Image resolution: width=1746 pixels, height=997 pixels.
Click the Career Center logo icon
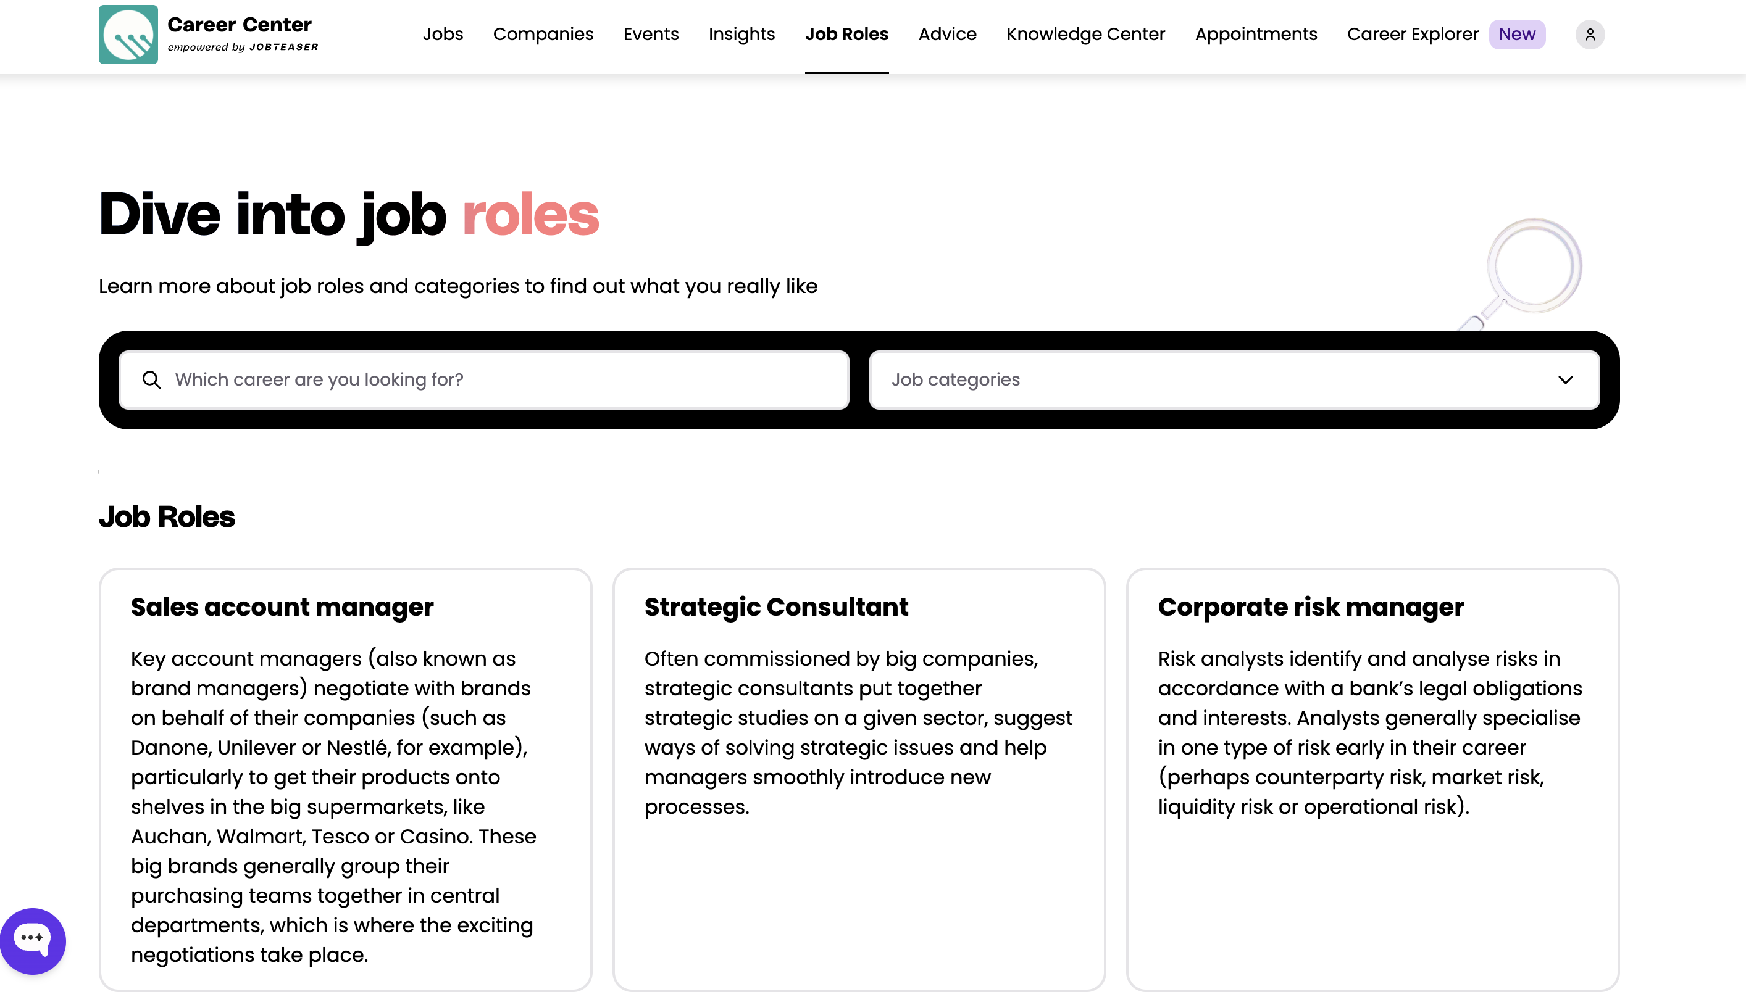[128, 34]
